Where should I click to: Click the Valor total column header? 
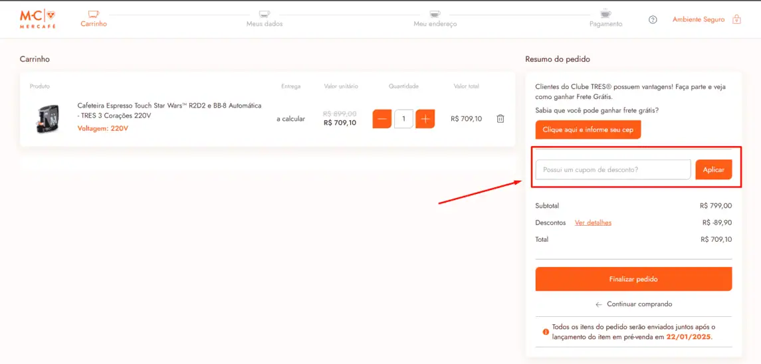467,86
